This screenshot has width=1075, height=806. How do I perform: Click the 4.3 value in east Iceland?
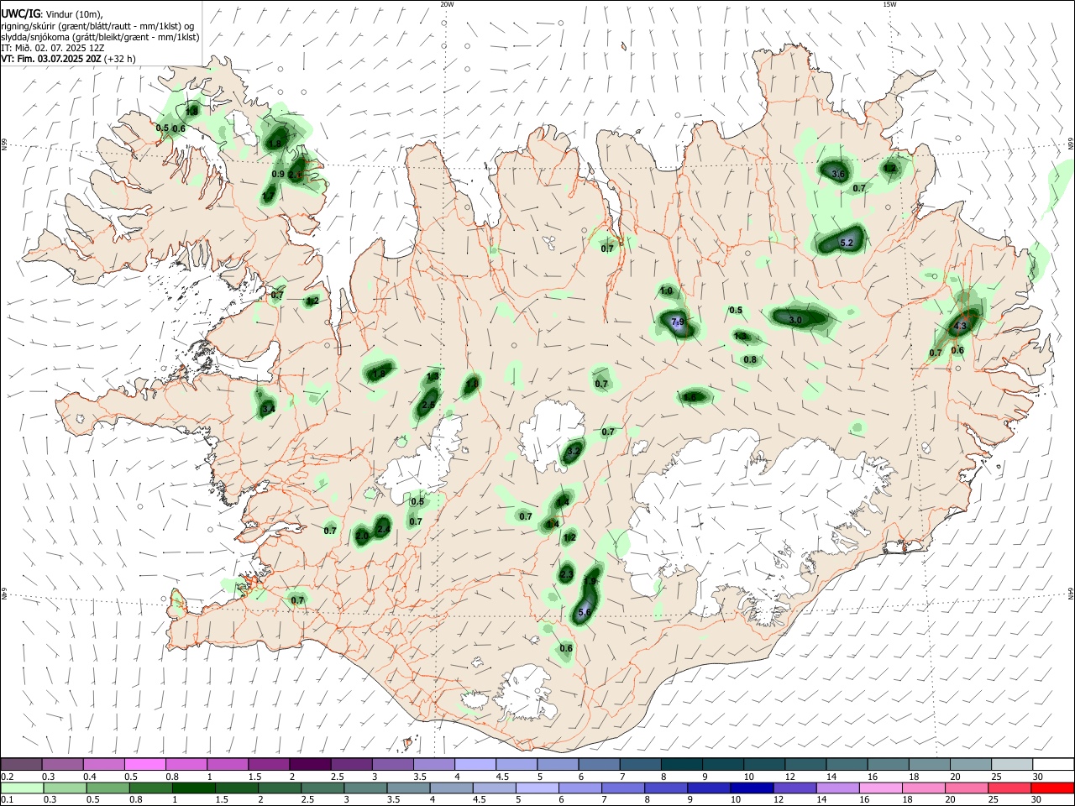961,325
